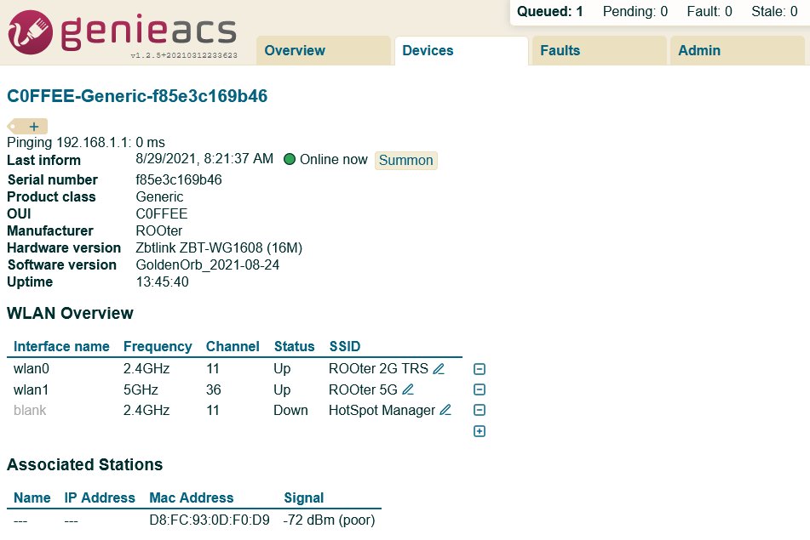Click the Signal column header
Viewport: 810px width, 540px height.
304,497
